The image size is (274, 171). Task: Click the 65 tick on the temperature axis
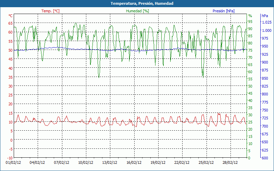point(10,23)
